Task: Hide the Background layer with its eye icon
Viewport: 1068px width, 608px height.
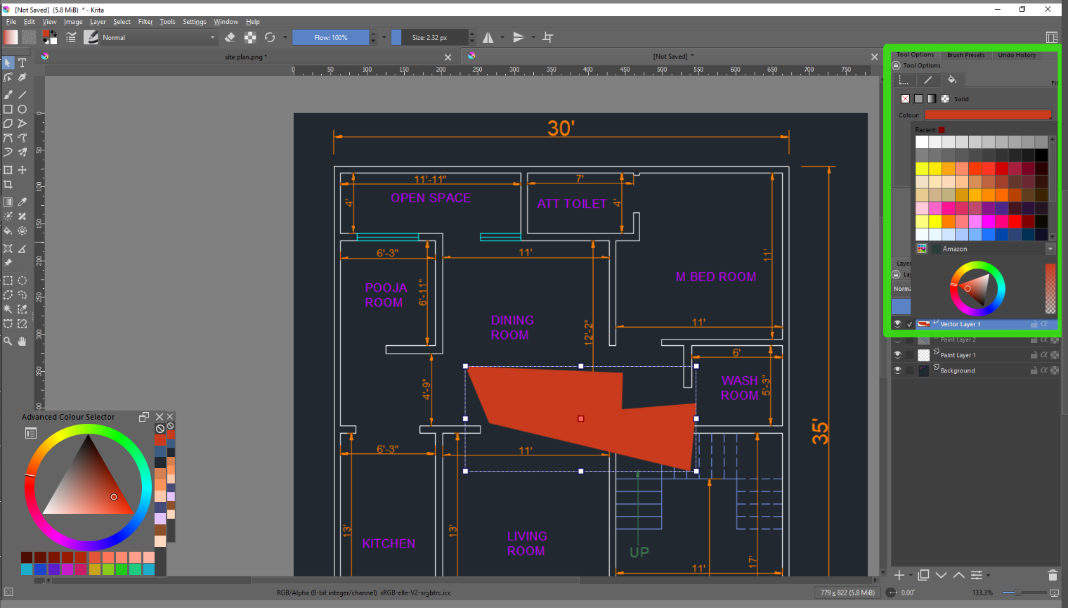Action: [897, 370]
